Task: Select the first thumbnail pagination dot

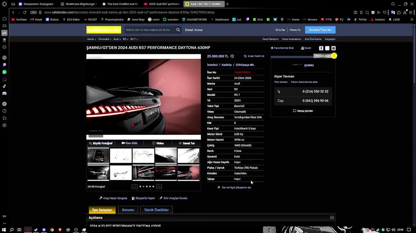Action: (x=140, y=186)
